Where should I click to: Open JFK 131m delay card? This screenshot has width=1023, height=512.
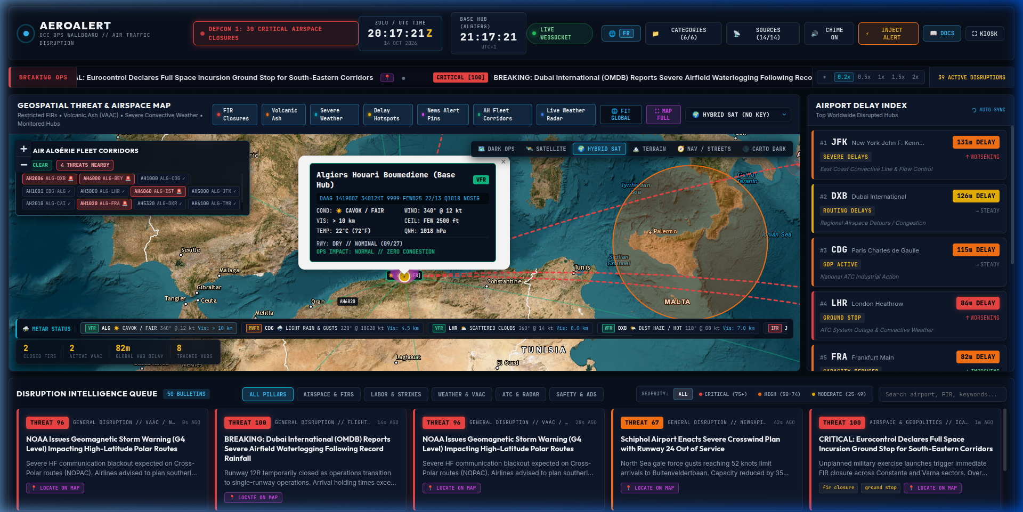pos(909,155)
